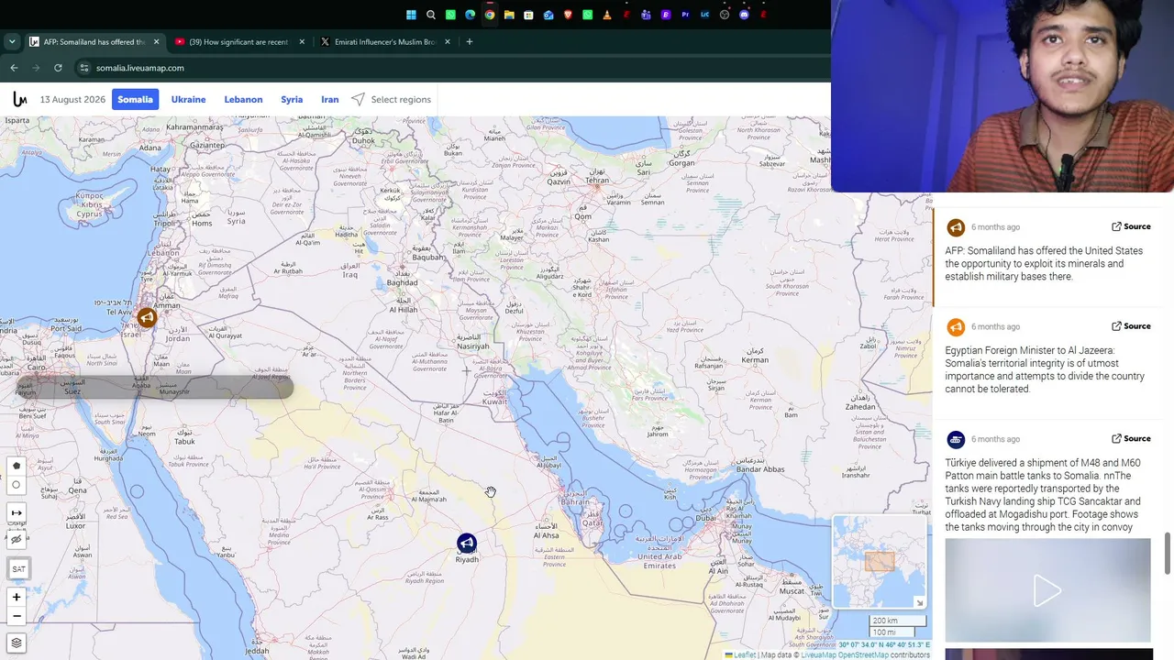The width and height of the screenshot is (1174, 660).
Task: Open the Somalia region tab
Action: 135,99
